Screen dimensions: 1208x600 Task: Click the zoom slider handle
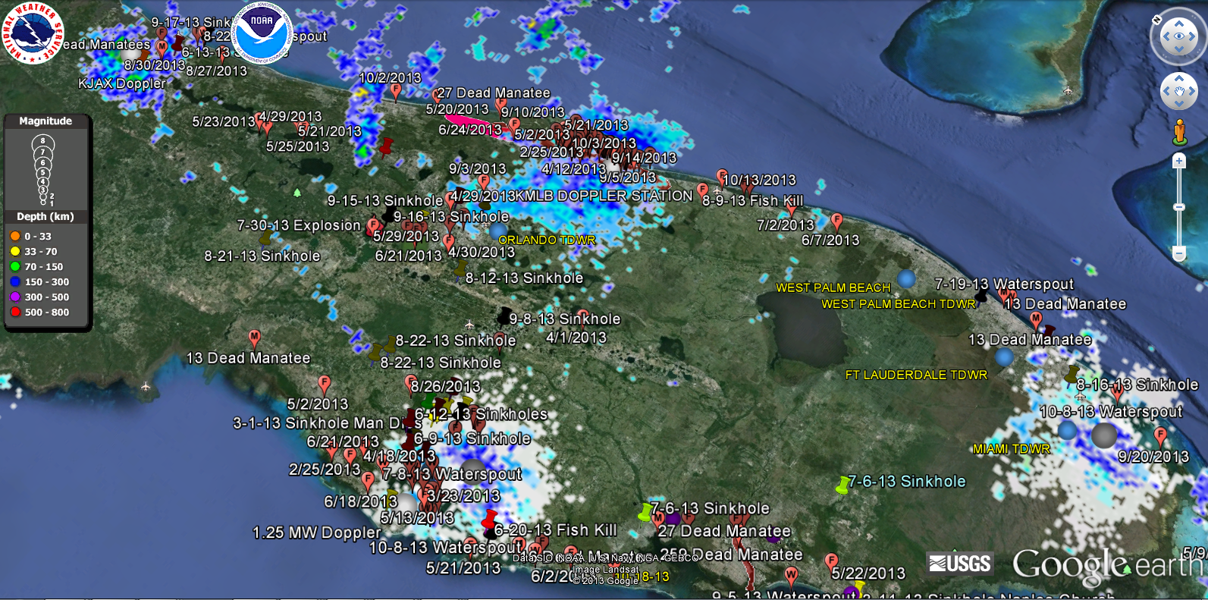pos(1179,206)
